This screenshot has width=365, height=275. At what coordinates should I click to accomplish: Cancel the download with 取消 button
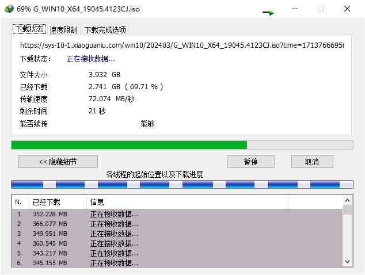(312, 162)
